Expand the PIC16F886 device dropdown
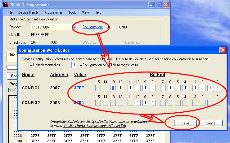 coord(74,27)
